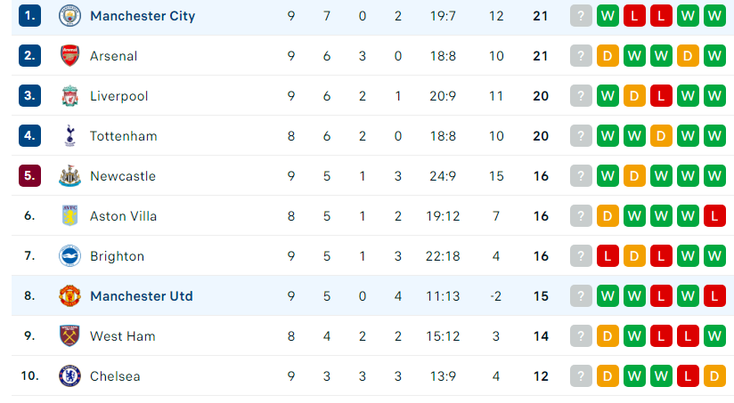Open the Aston Villa team page

pyautogui.click(x=123, y=216)
